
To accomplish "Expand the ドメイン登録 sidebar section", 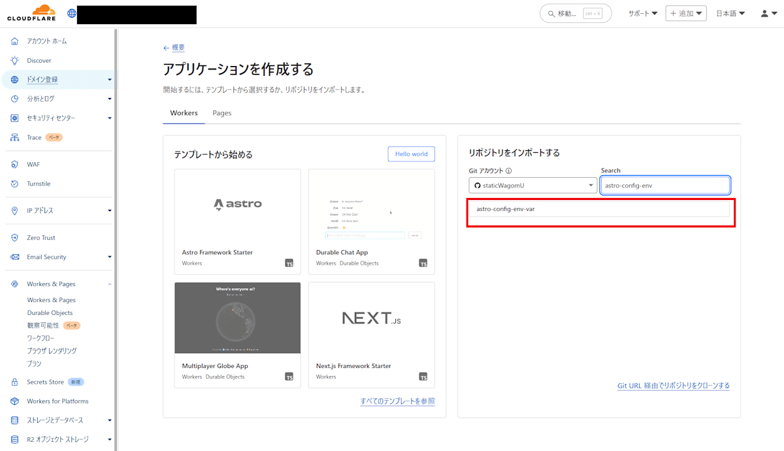I will pyautogui.click(x=110, y=80).
